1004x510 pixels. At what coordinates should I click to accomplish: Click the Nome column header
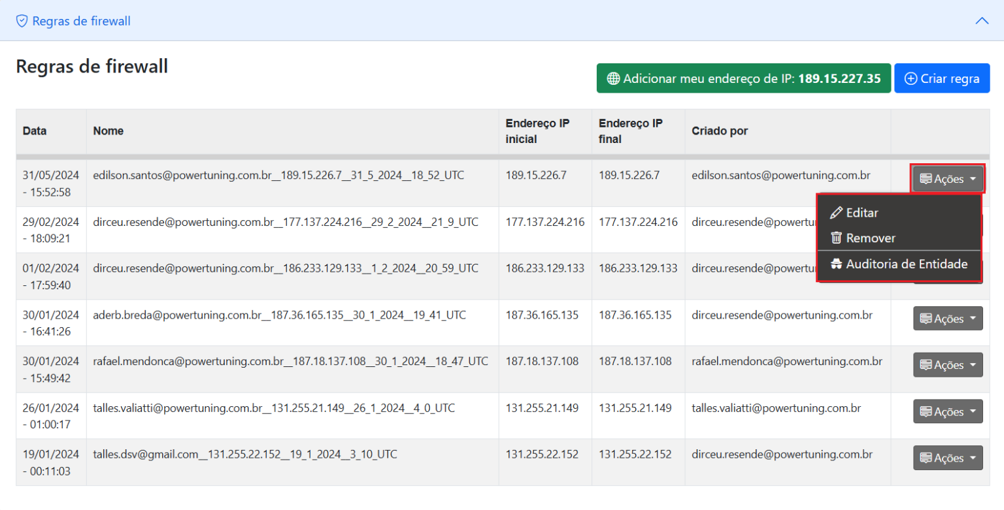pos(109,131)
